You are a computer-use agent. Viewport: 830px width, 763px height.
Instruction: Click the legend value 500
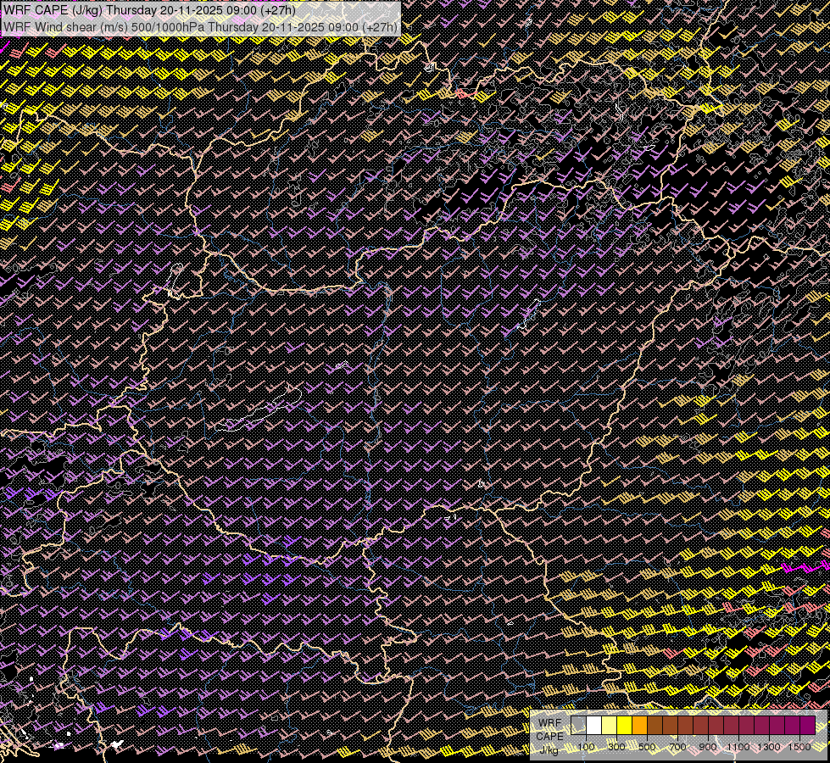click(x=647, y=747)
